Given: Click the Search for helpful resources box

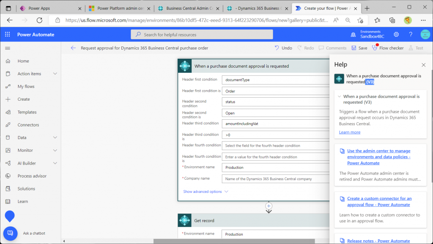Looking at the screenshot, I should click(x=202, y=35).
